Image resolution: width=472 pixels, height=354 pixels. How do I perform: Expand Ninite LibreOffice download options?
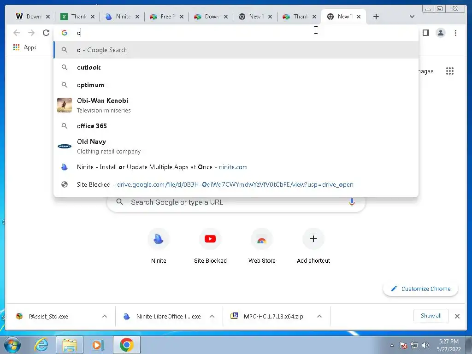[212, 316]
